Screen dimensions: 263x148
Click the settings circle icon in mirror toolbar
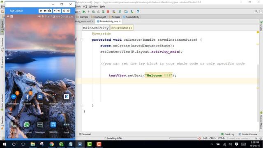pos(41,11)
